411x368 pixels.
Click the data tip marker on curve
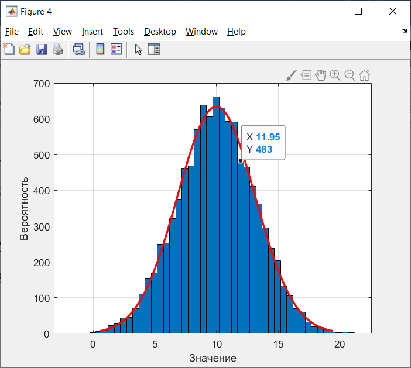tap(241, 161)
